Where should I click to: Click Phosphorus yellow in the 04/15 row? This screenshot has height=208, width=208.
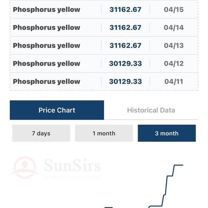pyautogui.click(x=46, y=10)
